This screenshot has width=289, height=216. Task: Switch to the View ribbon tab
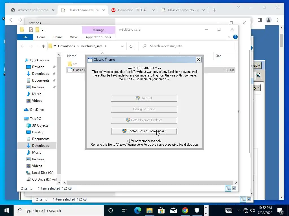[x=73, y=37]
